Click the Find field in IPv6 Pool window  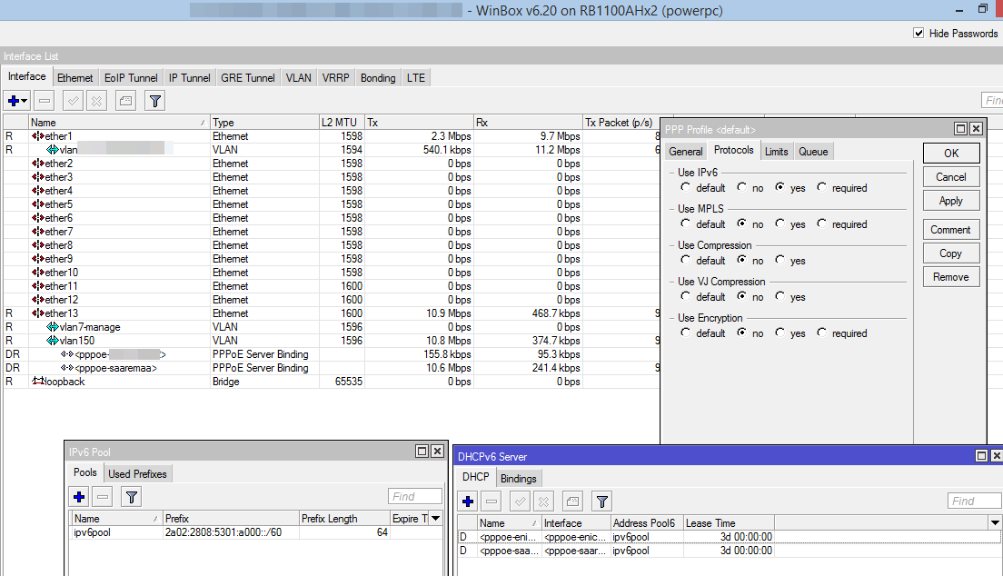coord(414,497)
